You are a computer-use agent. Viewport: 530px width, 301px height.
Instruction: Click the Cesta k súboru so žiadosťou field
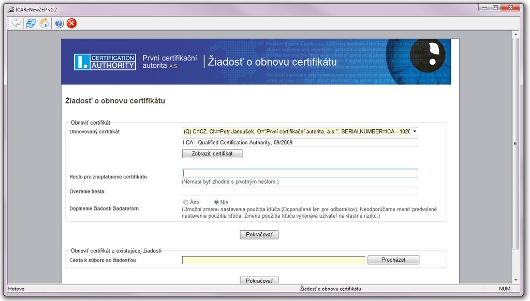(x=273, y=260)
